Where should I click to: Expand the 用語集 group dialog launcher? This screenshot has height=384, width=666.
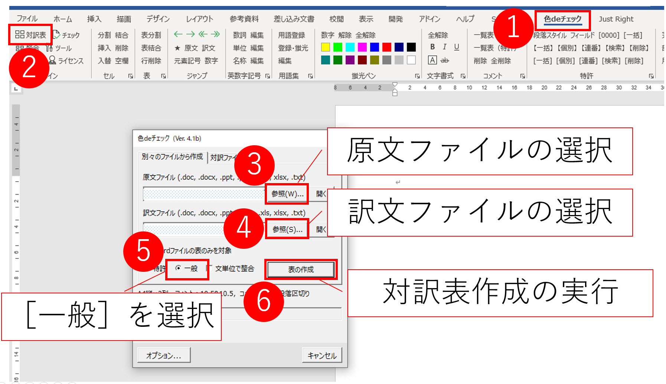(x=310, y=76)
